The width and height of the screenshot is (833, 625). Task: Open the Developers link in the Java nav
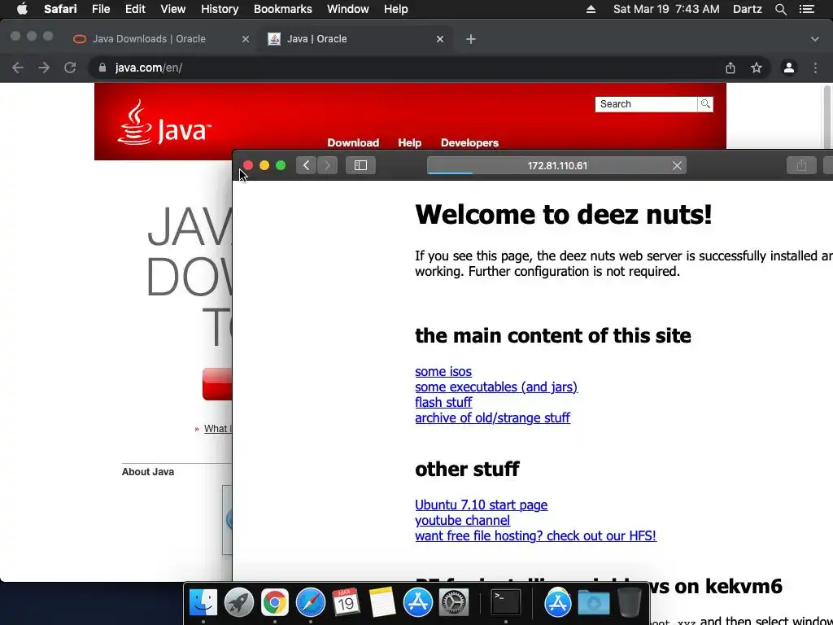click(x=469, y=142)
